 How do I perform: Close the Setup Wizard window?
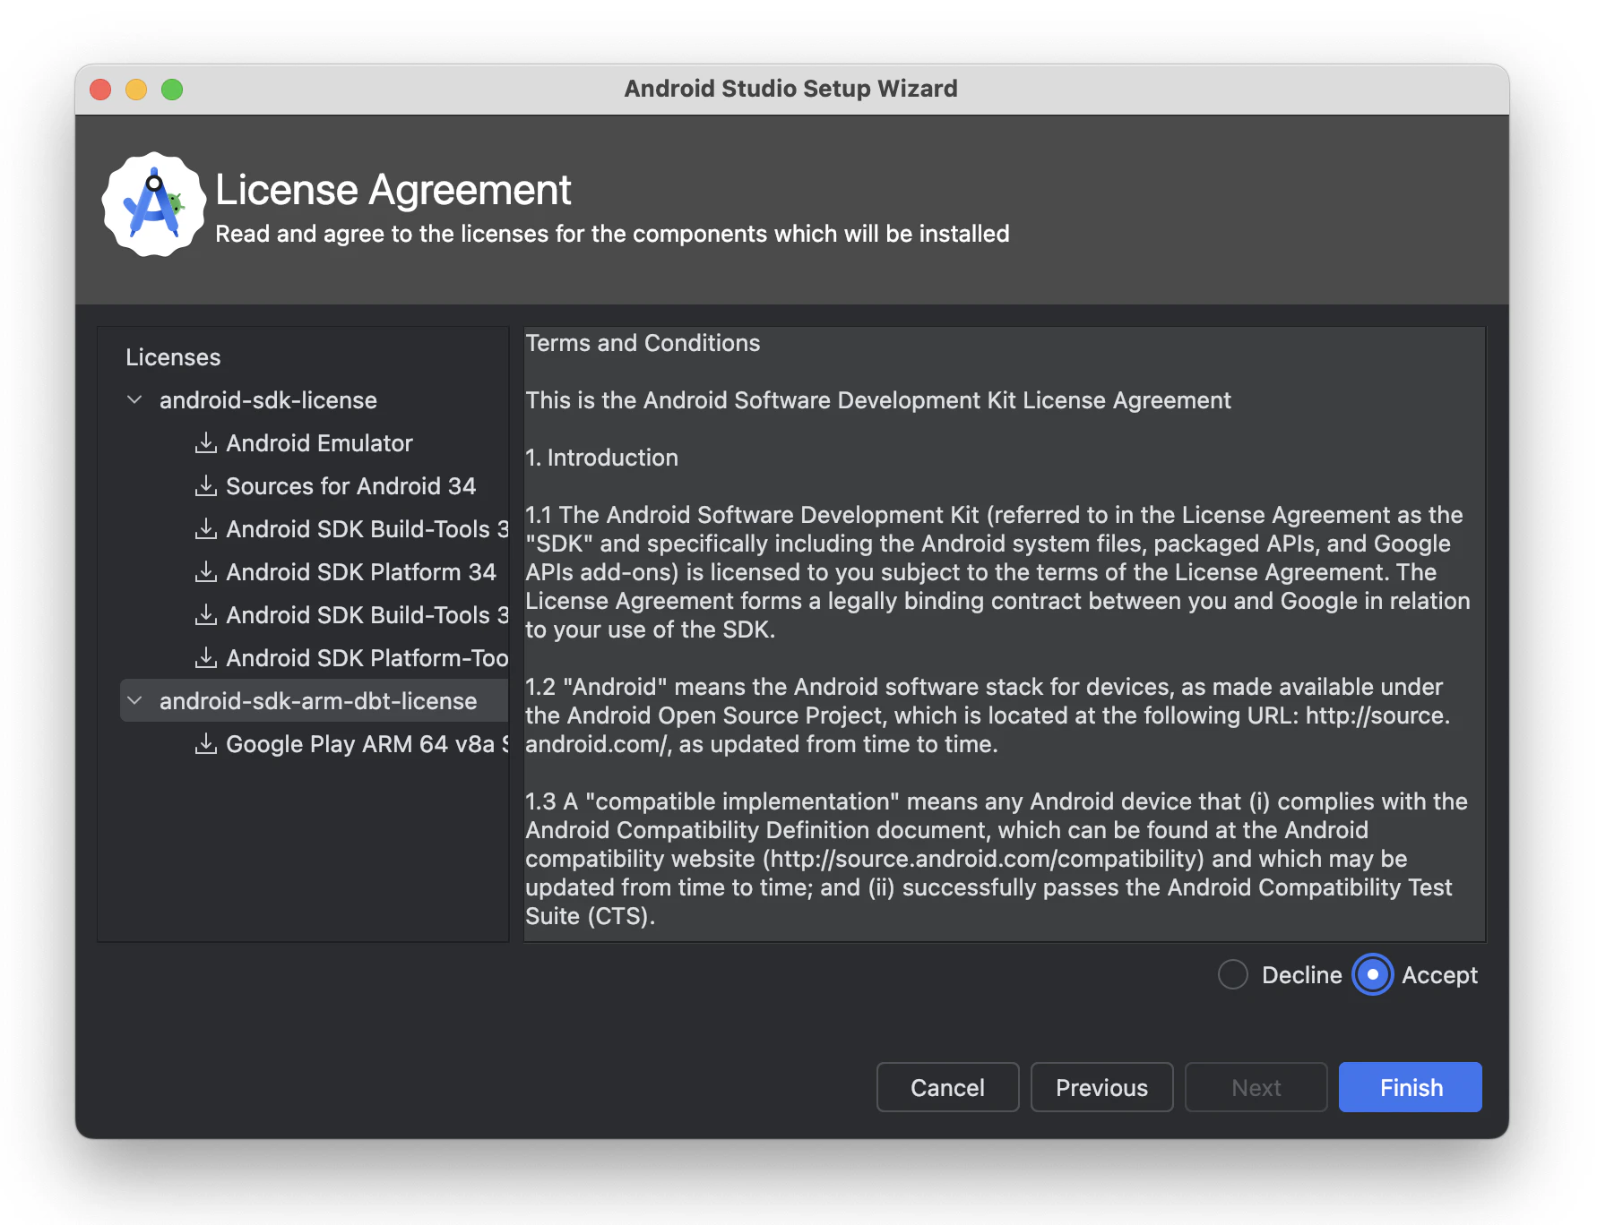point(100,90)
